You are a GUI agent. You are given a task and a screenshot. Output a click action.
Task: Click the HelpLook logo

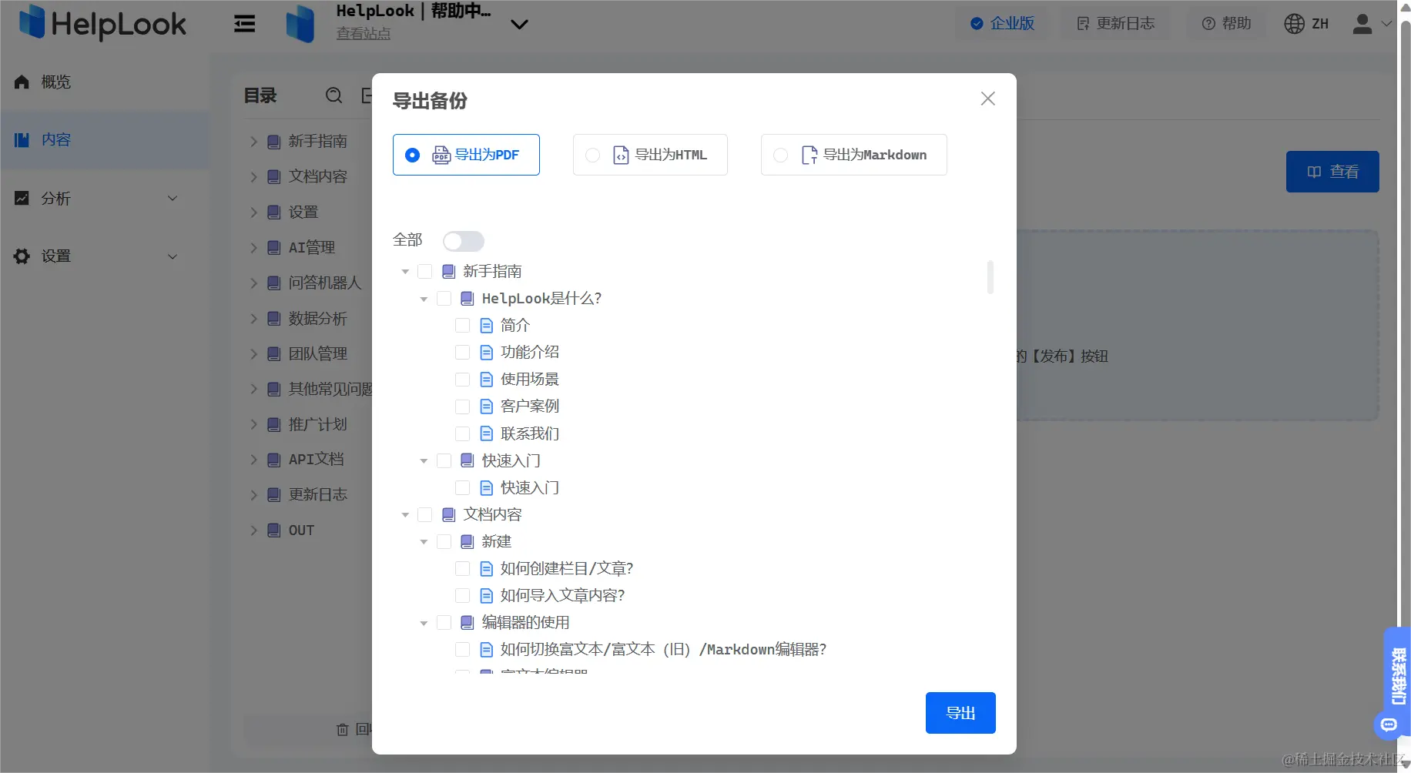pos(102,23)
